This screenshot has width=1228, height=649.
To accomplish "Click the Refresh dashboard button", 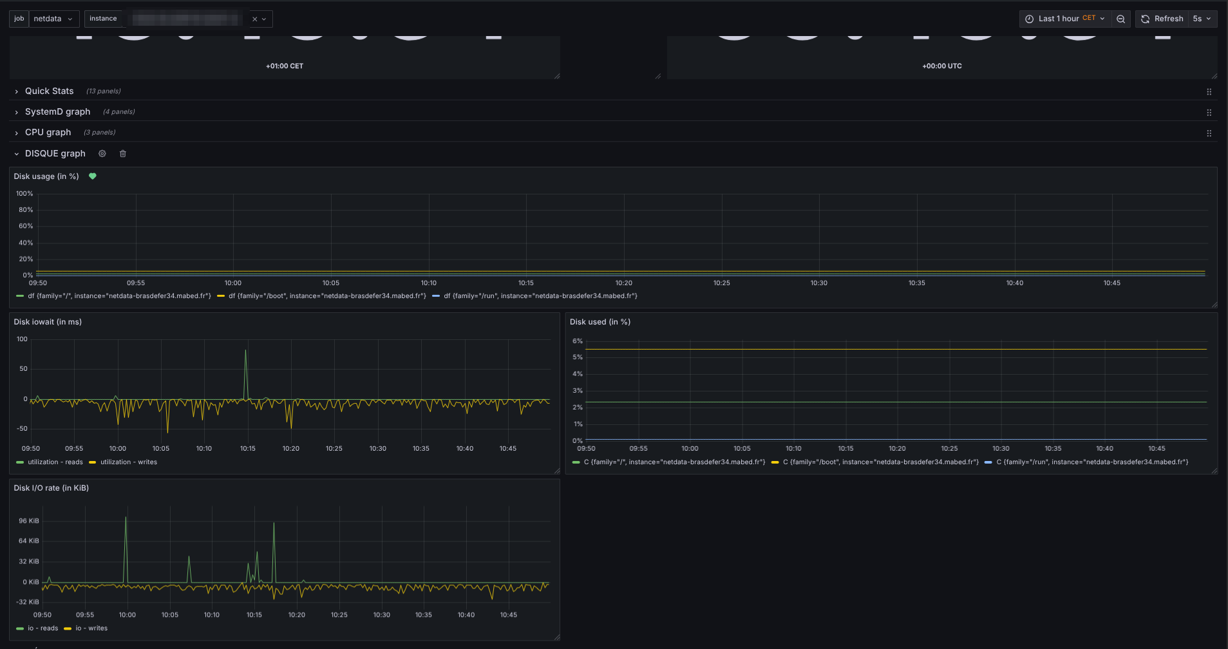I will point(1162,19).
